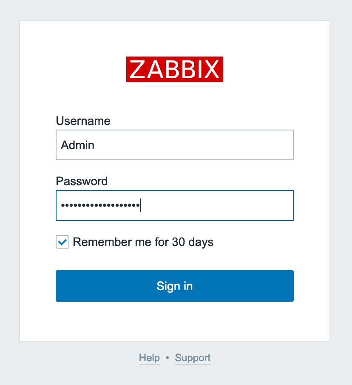Disable the 30-day remember option
Viewport: 352px width, 385px height.
pos(62,242)
